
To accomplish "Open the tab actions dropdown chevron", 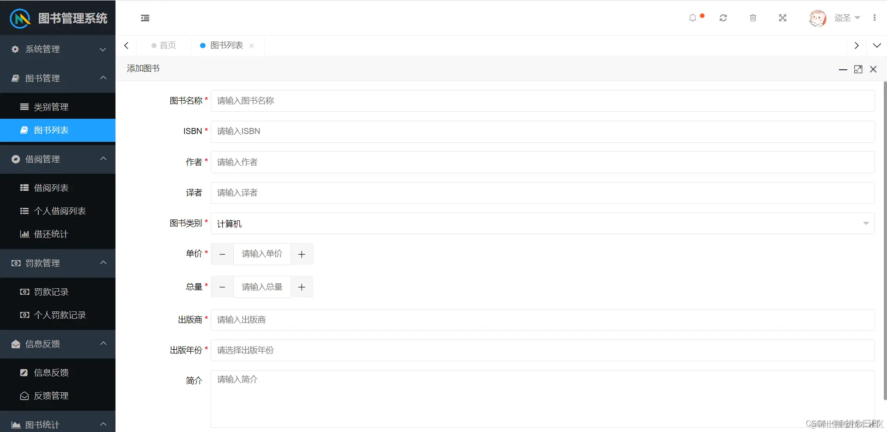I will pos(877,45).
